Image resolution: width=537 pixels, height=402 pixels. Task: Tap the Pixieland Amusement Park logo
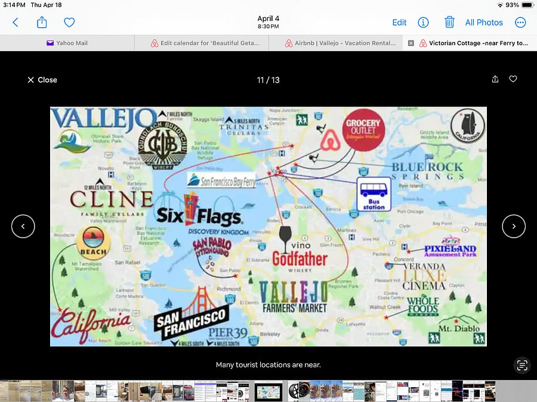[x=450, y=248]
